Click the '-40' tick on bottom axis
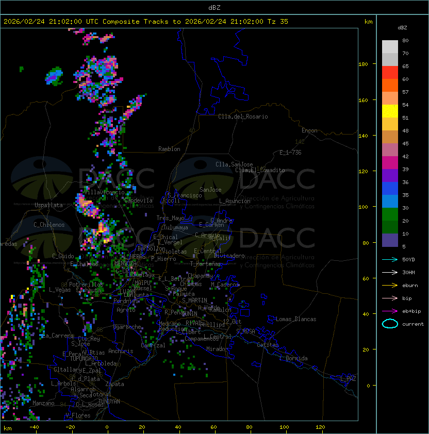The width and height of the screenshot is (429, 434). (34, 427)
